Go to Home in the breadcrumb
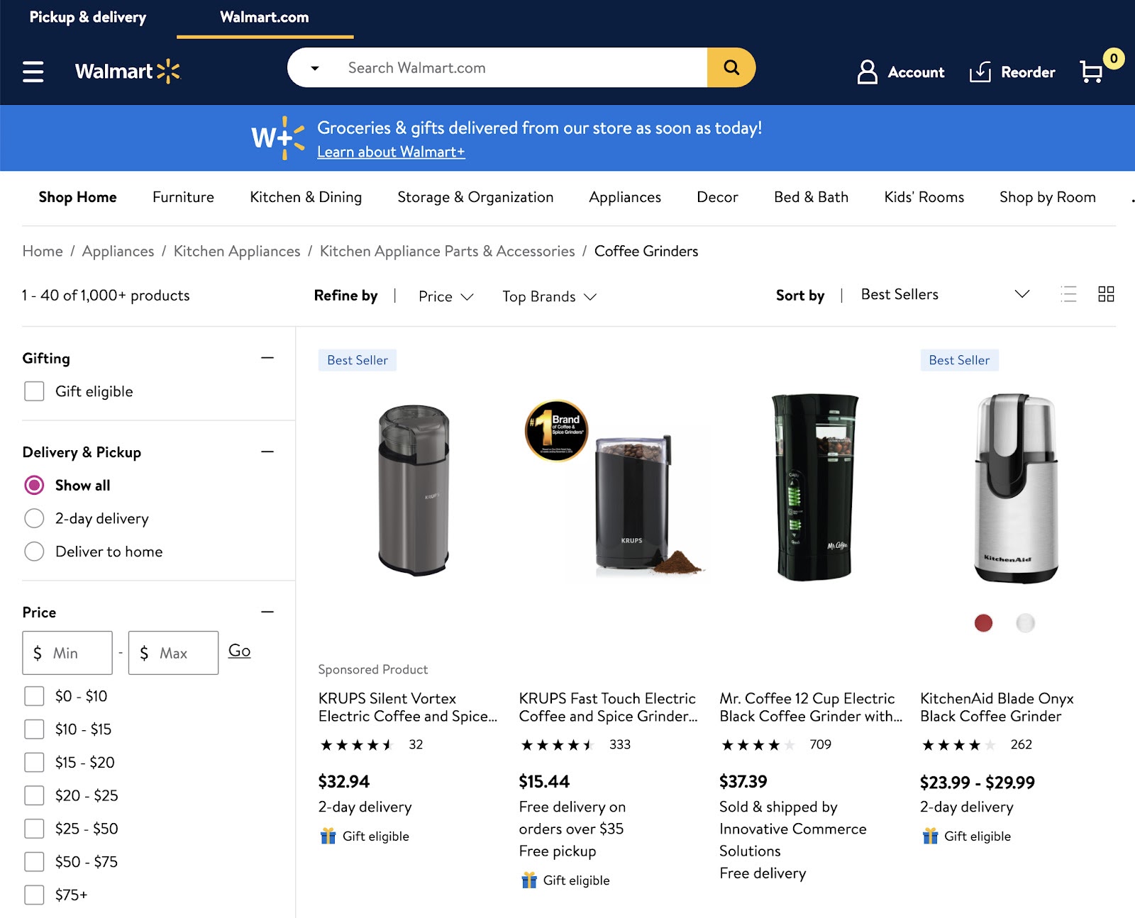1135x918 pixels. pyautogui.click(x=43, y=251)
